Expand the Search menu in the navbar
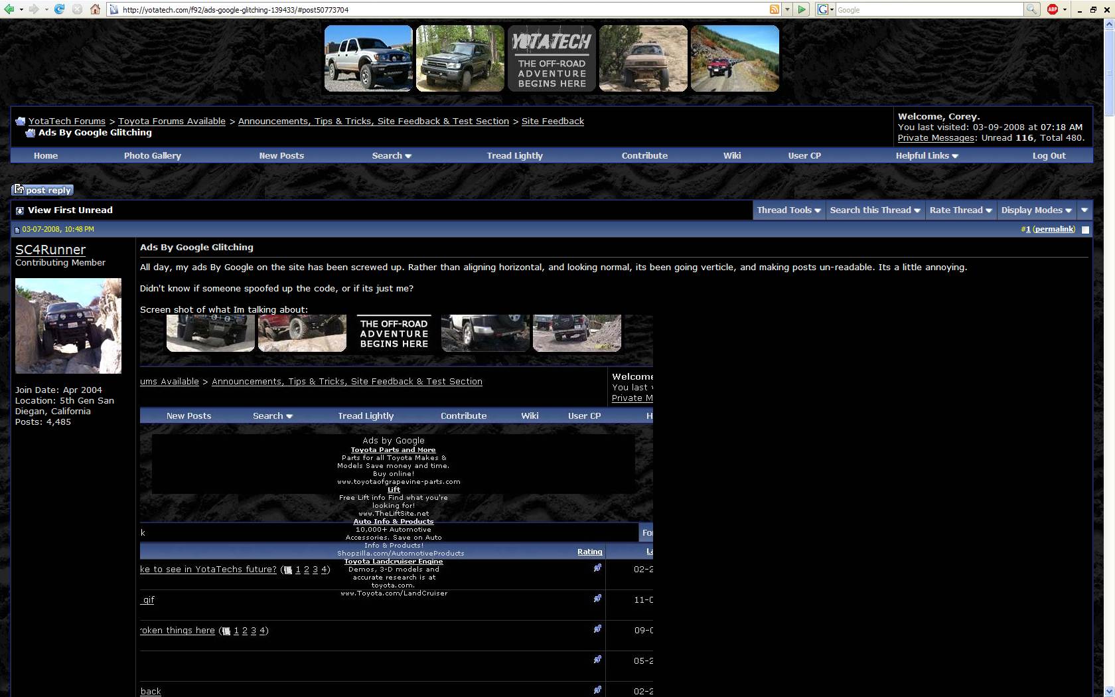 click(392, 155)
